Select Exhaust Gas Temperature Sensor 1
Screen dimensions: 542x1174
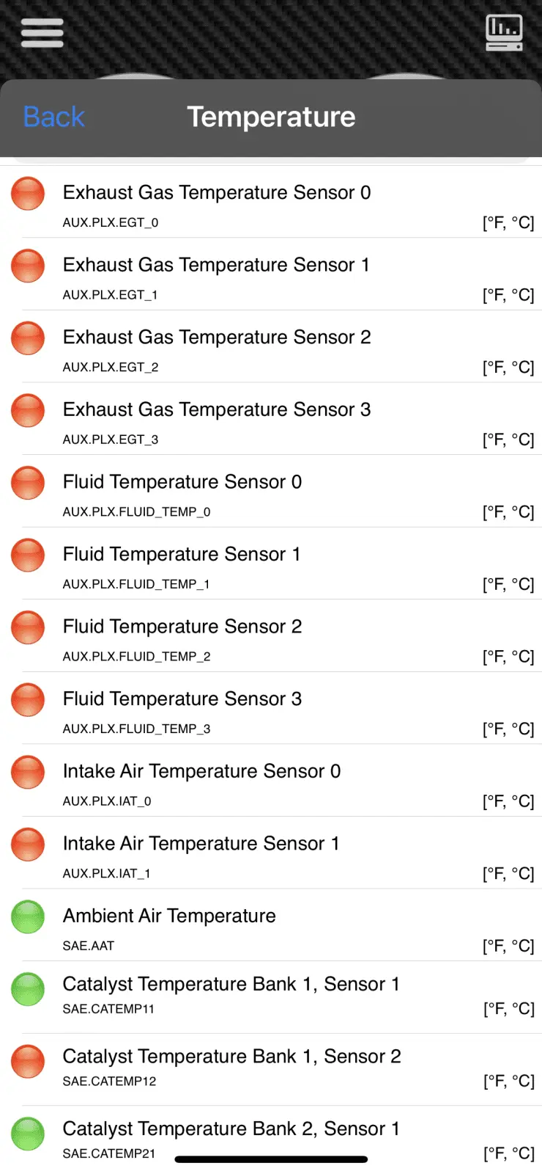pyautogui.click(x=216, y=265)
